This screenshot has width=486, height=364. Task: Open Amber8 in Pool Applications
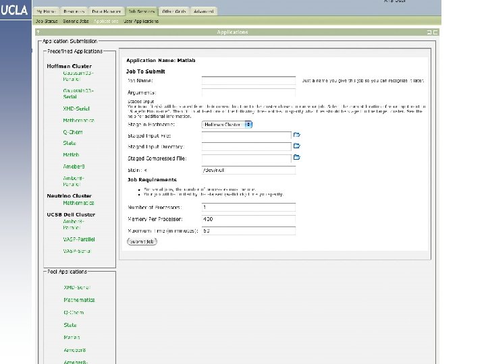[74, 350]
